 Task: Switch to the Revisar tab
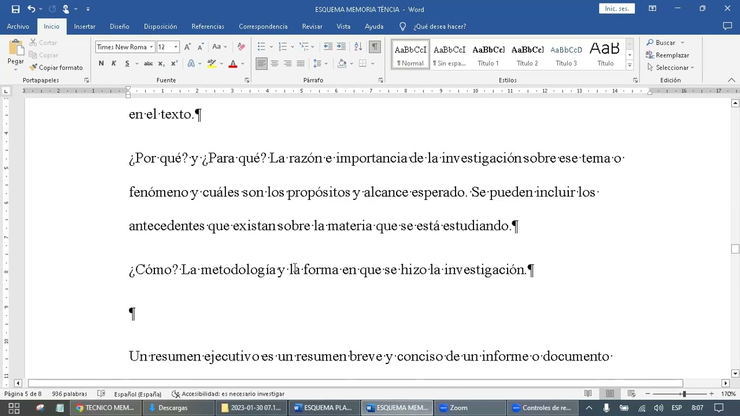point(312,27)
